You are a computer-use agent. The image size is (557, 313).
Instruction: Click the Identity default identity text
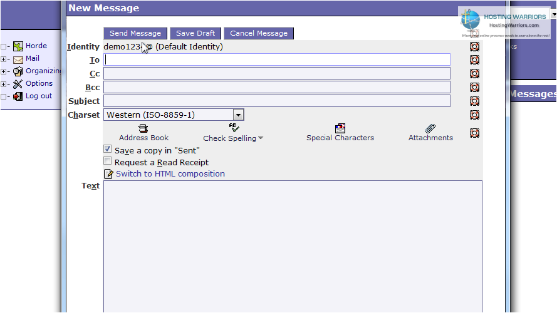[x=164, y=46]
